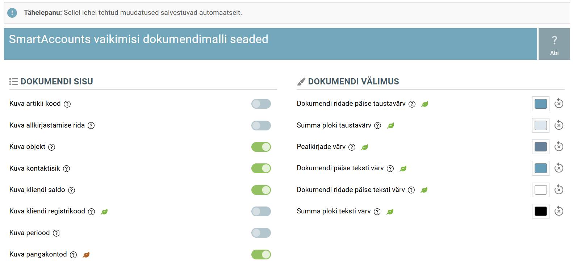Screen dimensions: 573x271
Task: Click help icon next to Kuva periood
Action: pos(56,233)
